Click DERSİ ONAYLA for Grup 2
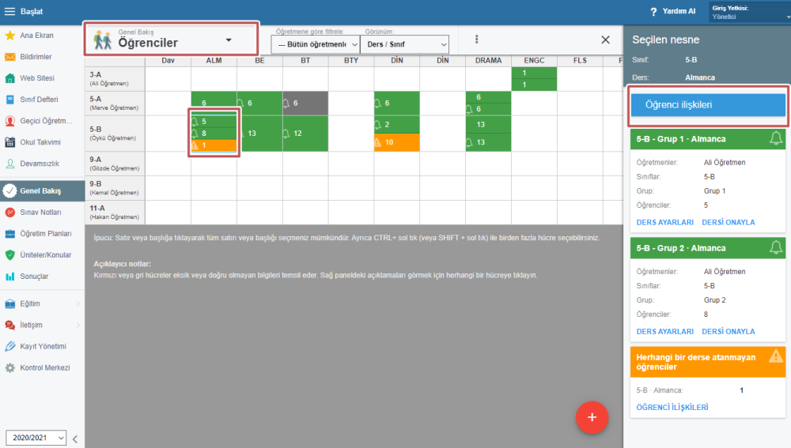Image resolution: width=791 pixels, height=448 pixels. pyautogui.click(x=729, y=332)
